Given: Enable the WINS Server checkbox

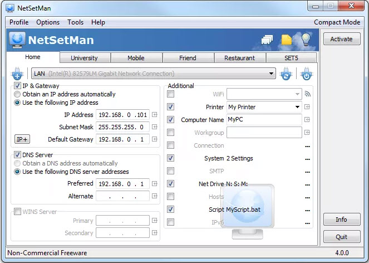Looking at the screenshot, I should pyautogui.click(x=17, y=212).
